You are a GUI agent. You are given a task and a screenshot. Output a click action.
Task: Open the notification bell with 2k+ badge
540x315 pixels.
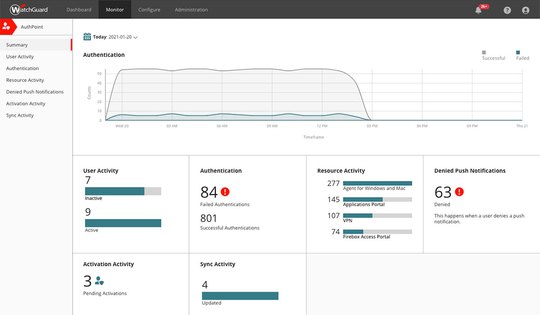(x=478, y=10)
